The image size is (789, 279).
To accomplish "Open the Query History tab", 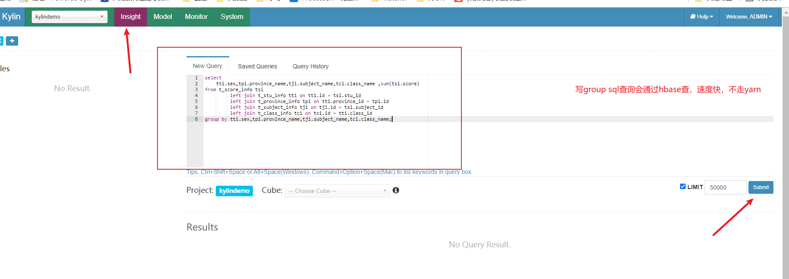I will tap(311, 66).
